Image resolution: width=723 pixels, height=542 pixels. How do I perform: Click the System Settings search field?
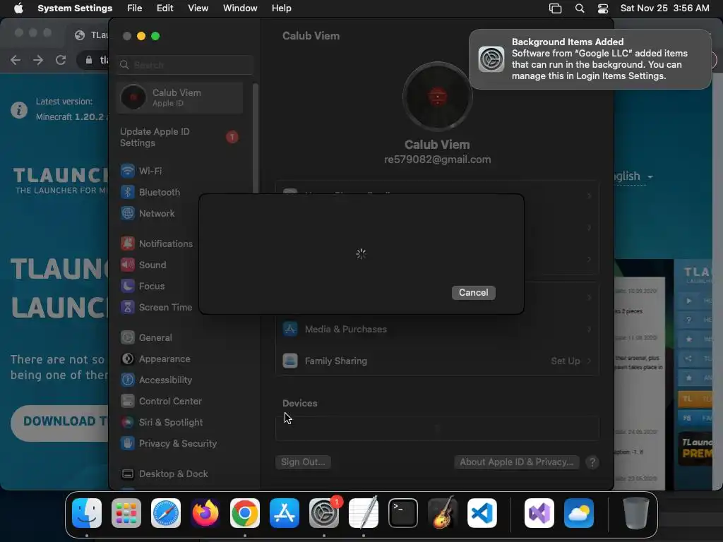pos(185,65)
